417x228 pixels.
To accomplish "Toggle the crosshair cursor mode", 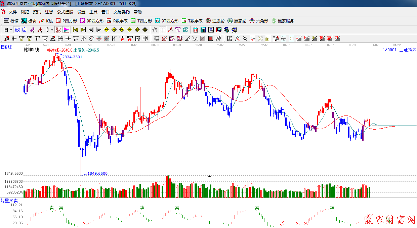I will 163,30.
